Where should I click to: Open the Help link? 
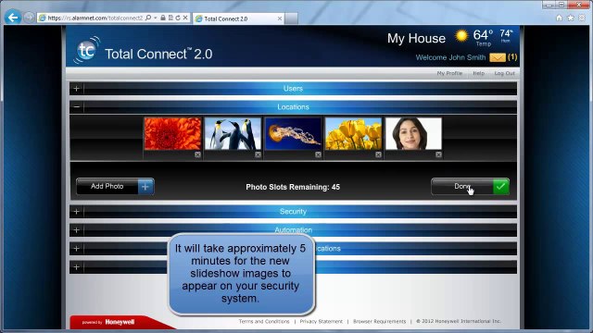pyautogui.click(x=478, y=73)
